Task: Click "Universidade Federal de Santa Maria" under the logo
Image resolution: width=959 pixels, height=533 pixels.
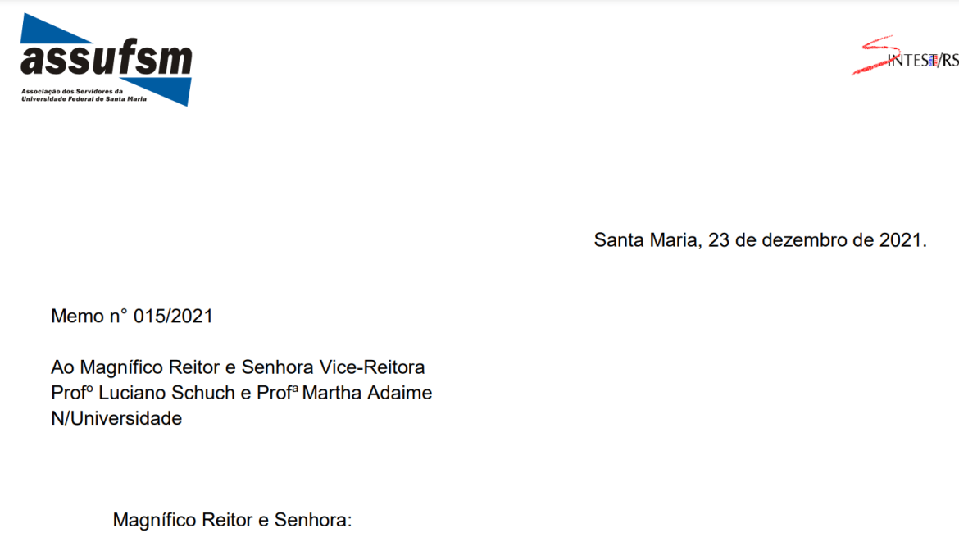Action: click(84, 99)
